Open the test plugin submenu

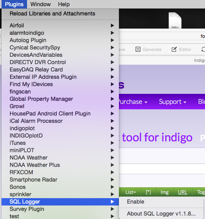tap(60, 216)
